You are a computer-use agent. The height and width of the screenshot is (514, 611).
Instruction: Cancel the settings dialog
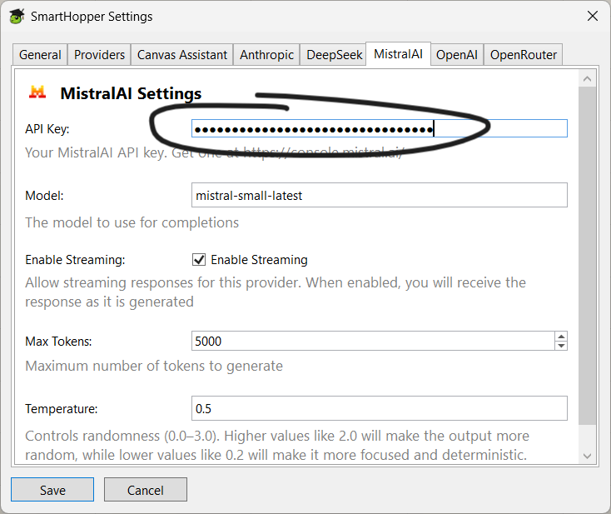pos(146,490)
